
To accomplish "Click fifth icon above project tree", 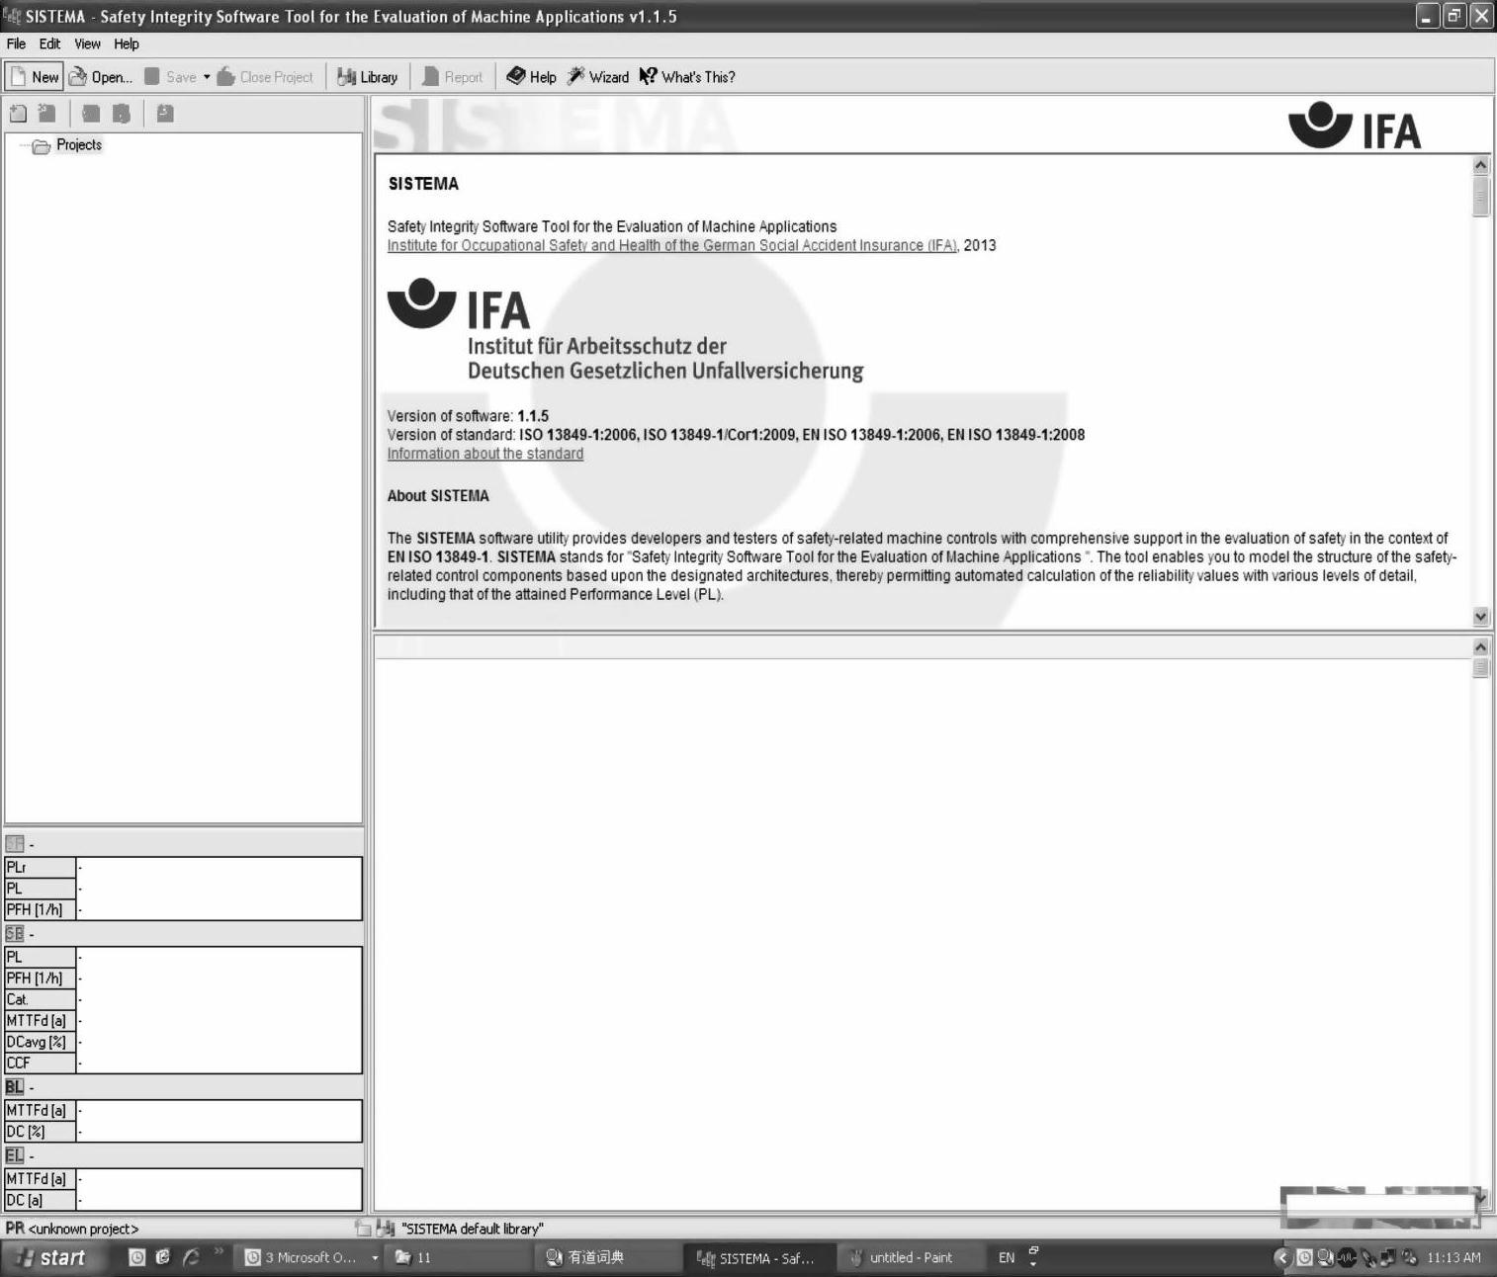I will tap(165, 114).
